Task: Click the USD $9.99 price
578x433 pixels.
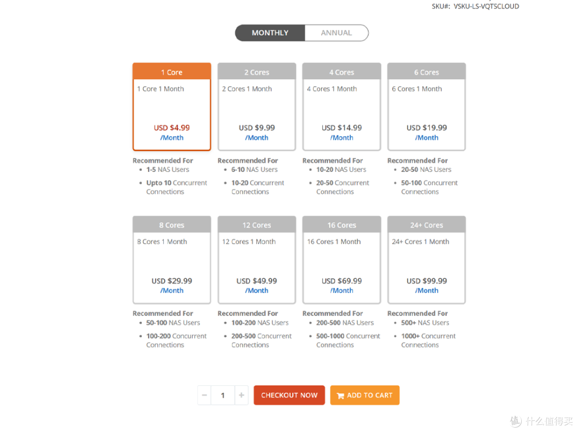Action: (x=256, y=128)
